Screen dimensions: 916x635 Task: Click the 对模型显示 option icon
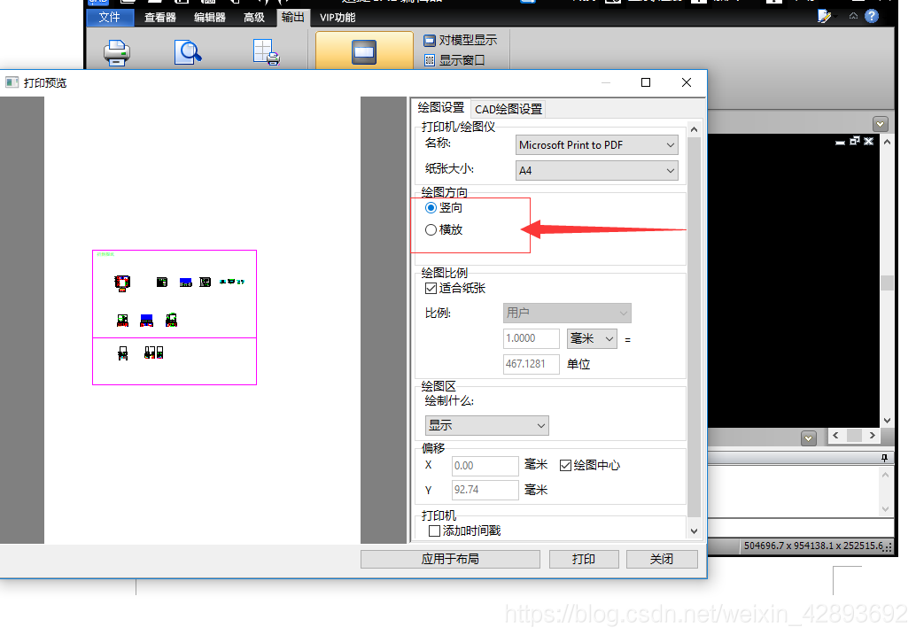[x=430, y=41]
